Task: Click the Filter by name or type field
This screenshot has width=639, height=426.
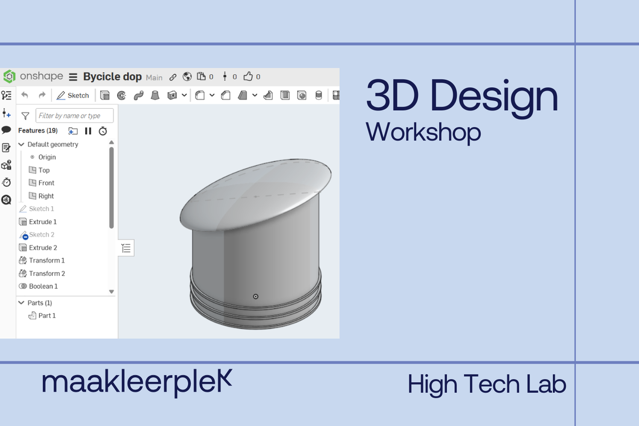Action: pos(75,116)
